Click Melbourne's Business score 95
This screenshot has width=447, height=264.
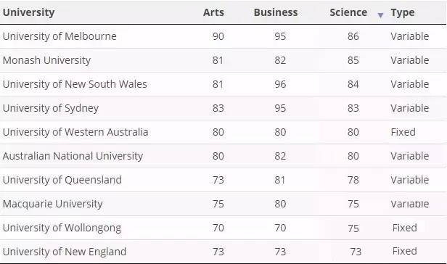[x=280, y=36]
